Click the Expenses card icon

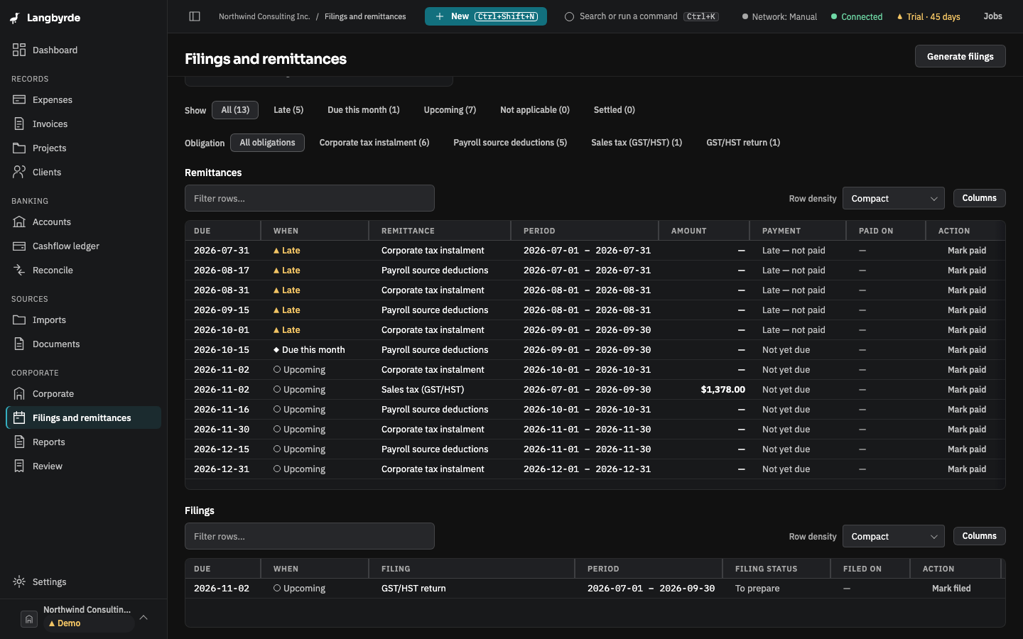[19, 99]
